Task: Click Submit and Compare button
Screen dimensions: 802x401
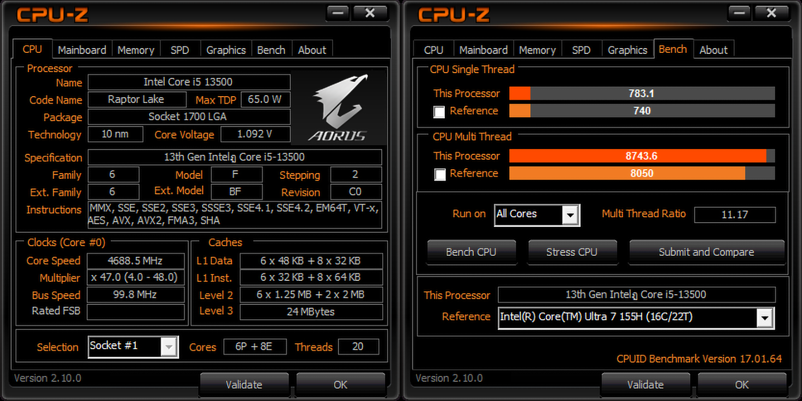Action: 706,252
